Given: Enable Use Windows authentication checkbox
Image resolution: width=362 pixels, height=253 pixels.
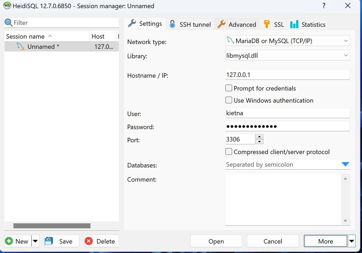Looking at the screenshot, I should point(229,100).
